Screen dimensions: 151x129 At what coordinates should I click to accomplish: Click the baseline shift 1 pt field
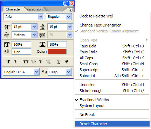(x=21, y=52)
